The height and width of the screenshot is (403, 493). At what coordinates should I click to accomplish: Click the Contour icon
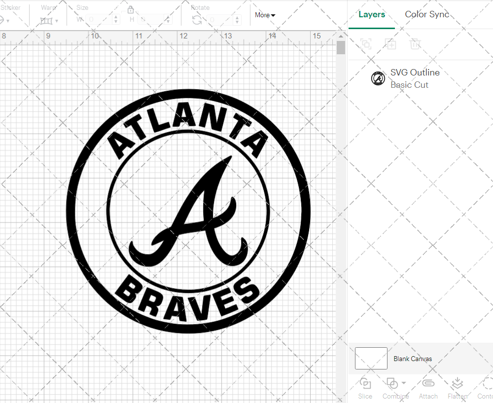pos(487,384)
